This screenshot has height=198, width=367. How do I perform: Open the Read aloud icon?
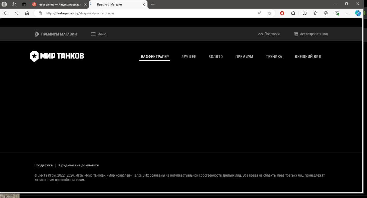click(259, 13)
